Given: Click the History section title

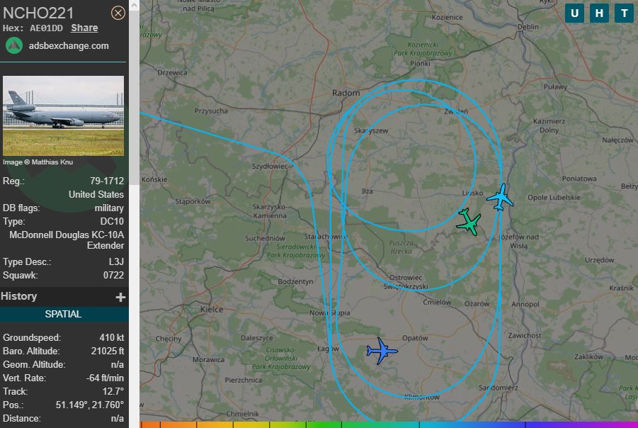Looking at the screenshot, I should [18, 296].
